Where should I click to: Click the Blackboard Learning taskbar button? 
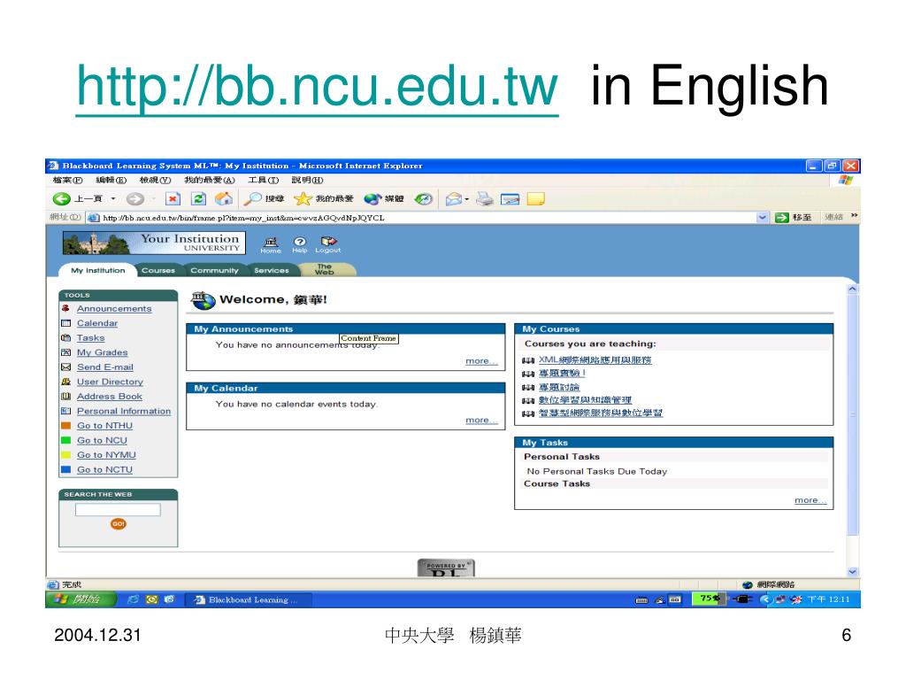[x=249, y=600]
